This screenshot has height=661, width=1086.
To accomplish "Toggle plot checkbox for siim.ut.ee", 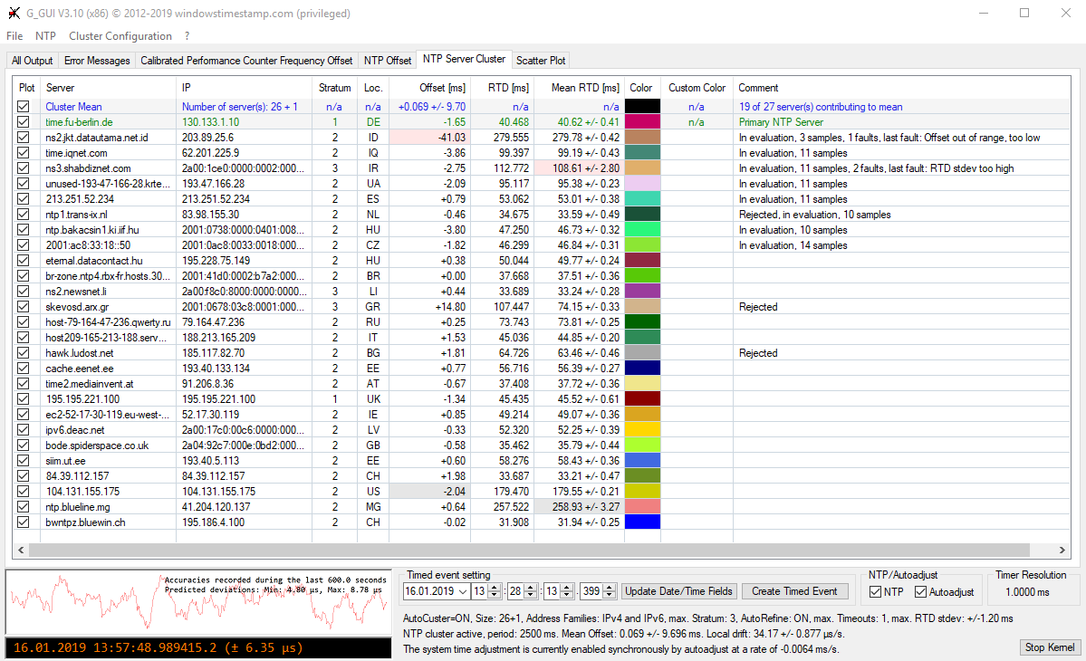I will click(24, 460).
